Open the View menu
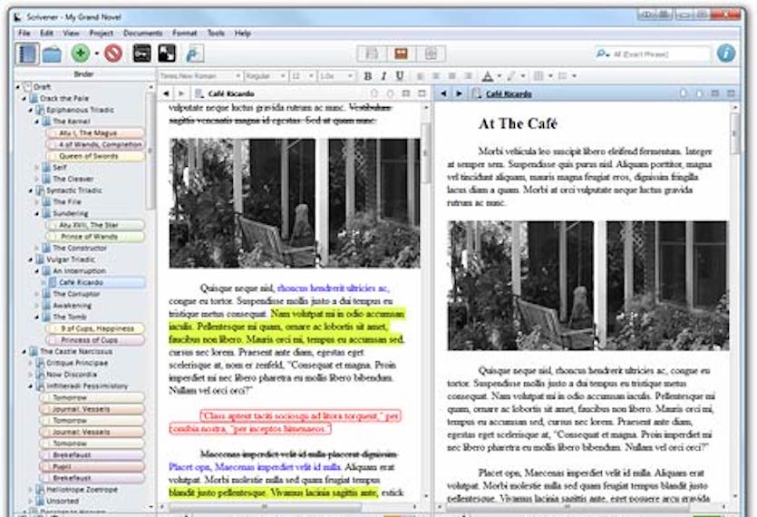The width and height of the screenshot is (757, 517). [x=71, y=34]
